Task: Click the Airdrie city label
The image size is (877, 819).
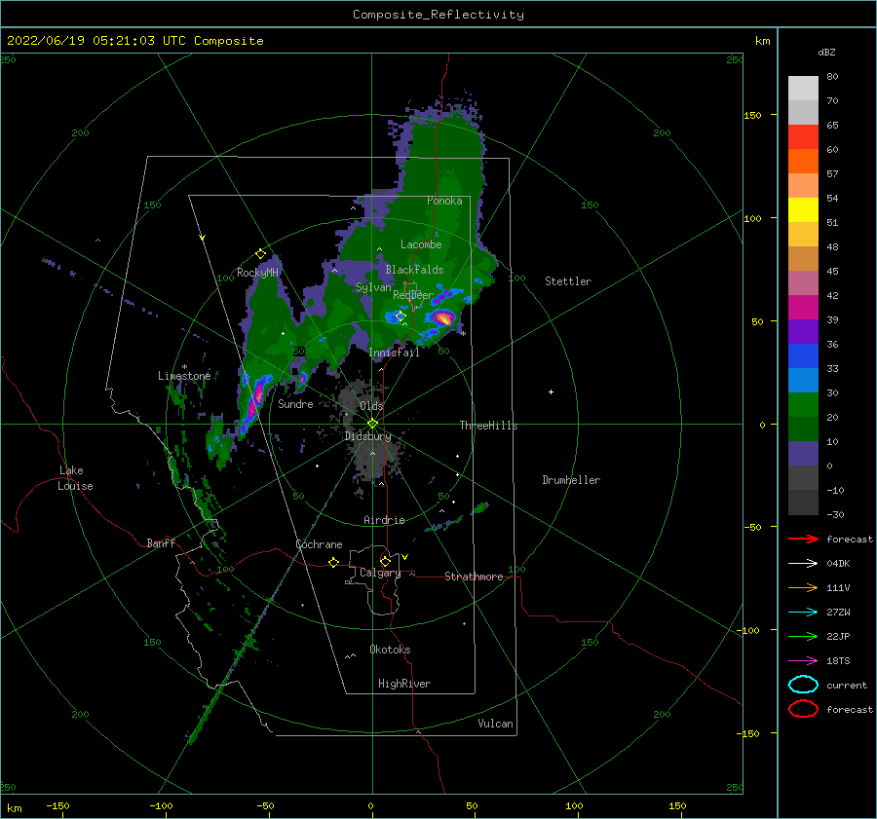Action: pyautogui.click(x=384, y=520)
